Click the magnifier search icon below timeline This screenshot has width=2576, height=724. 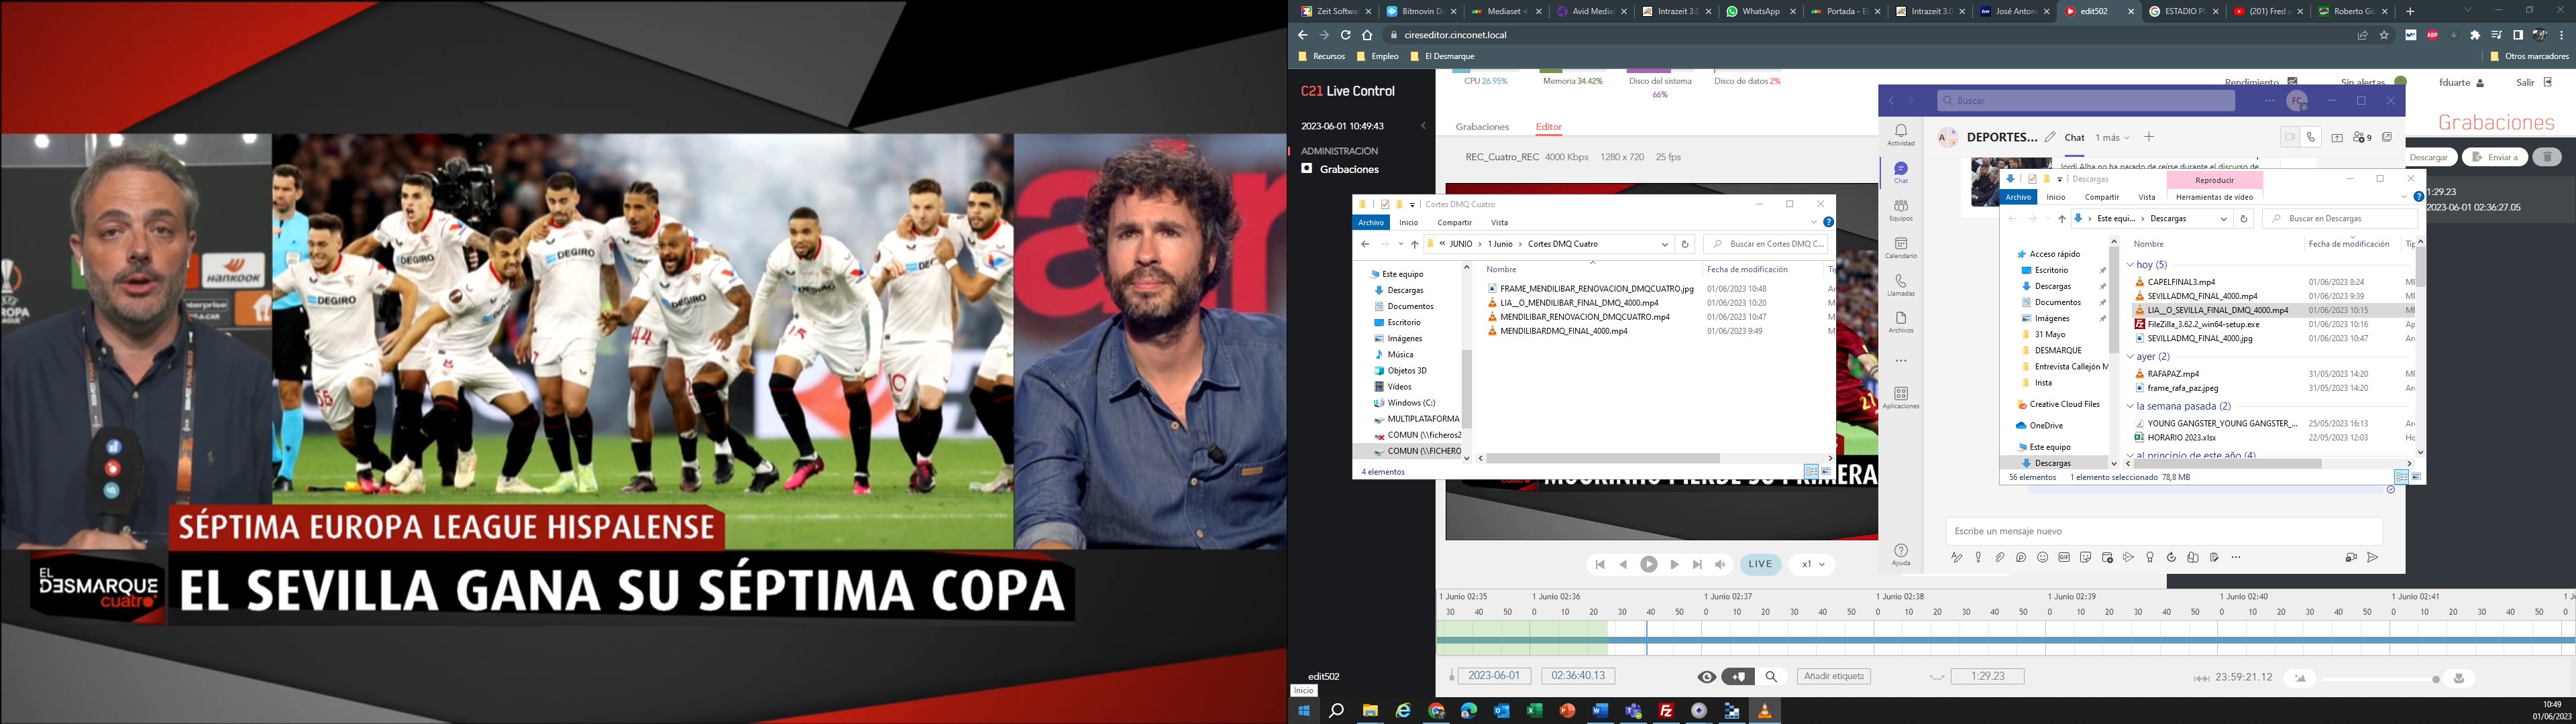[x=1772, y=677]
